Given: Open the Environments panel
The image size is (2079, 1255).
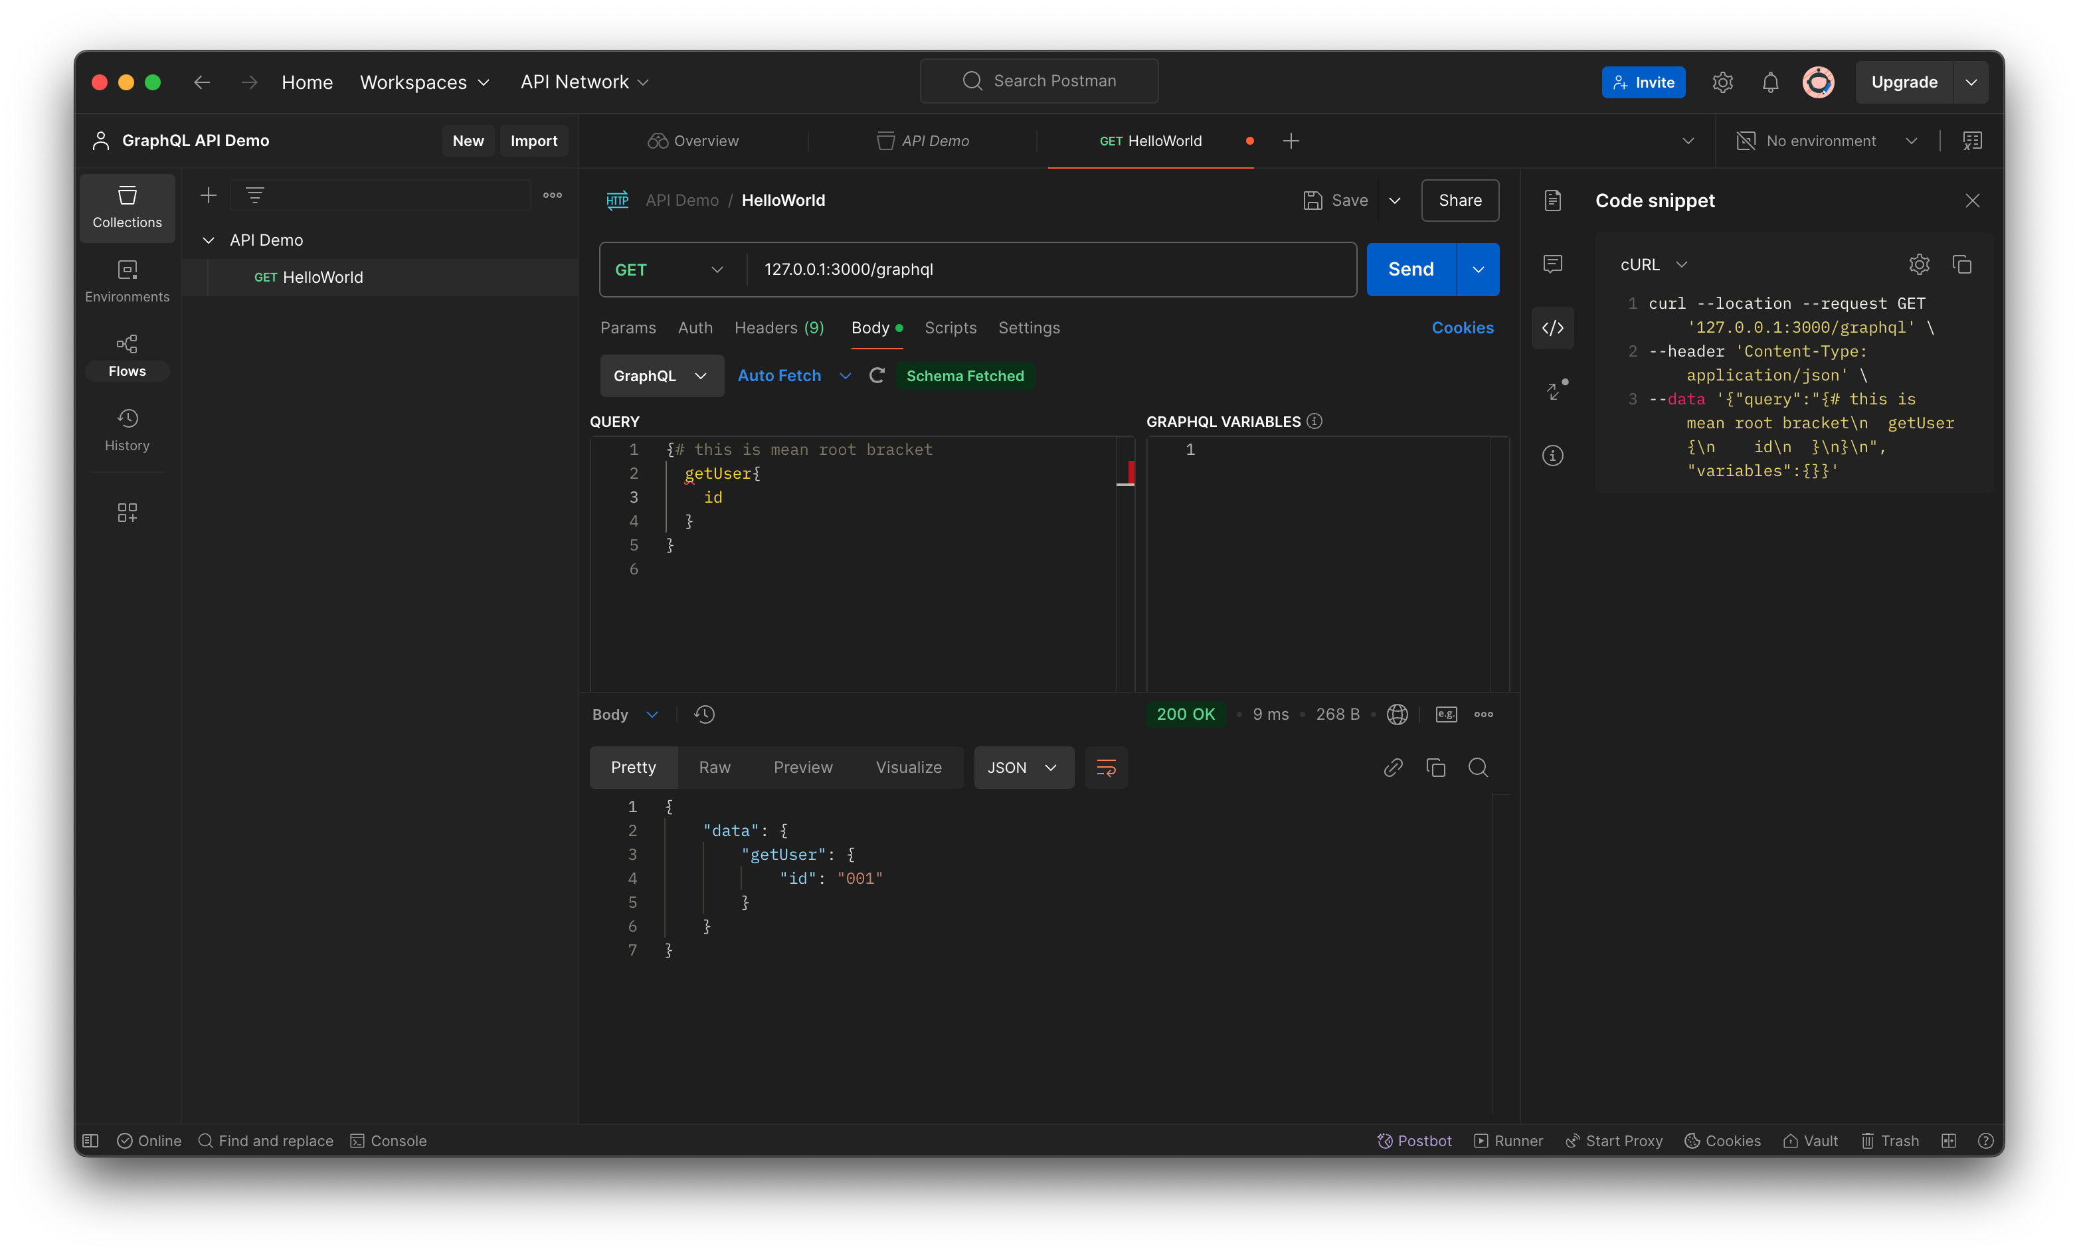Looking at the screenshot, I should tap(127, 281).
